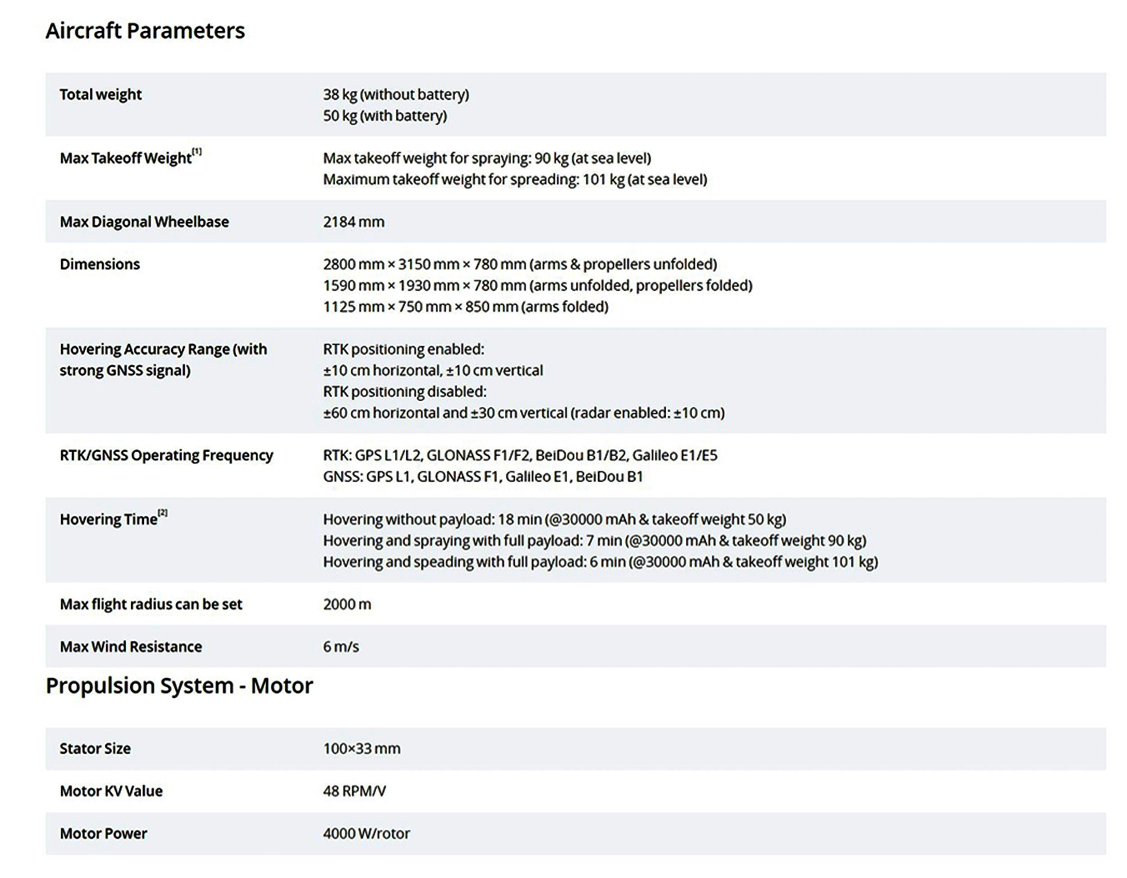Click the Aircraft Parameters heading
1127x878 pixels.
(x=145, y=31)
